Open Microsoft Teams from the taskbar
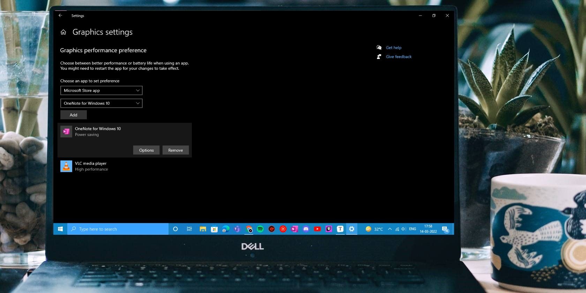This screenshot has height=293, width=586. coord(237,229)
